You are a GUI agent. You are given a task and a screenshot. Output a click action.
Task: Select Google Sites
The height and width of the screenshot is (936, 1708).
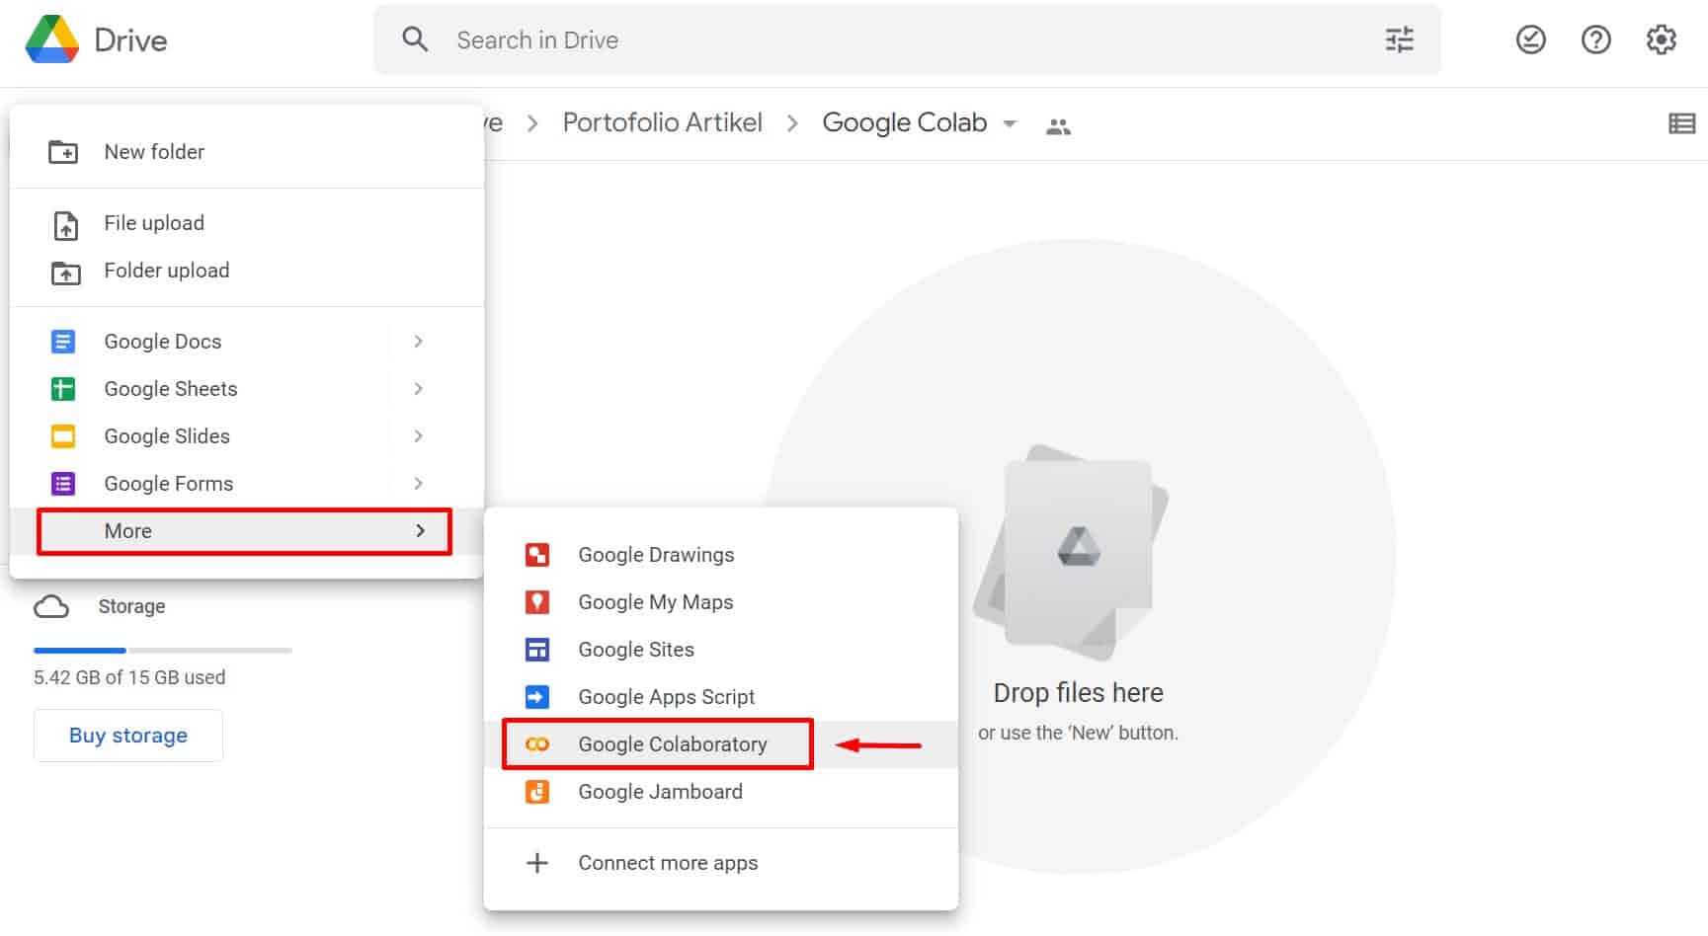point(635,649)
